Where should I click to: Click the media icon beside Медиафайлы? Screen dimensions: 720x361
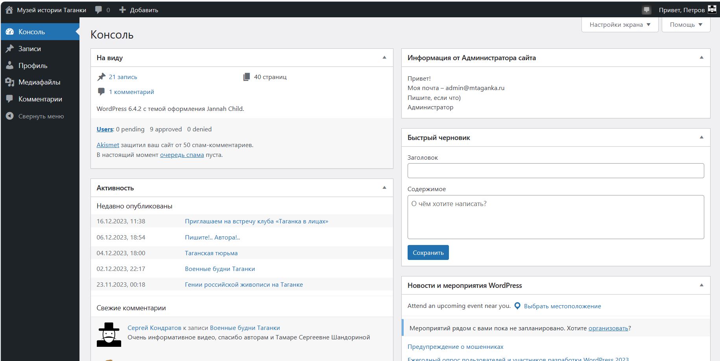coord(10,82)
